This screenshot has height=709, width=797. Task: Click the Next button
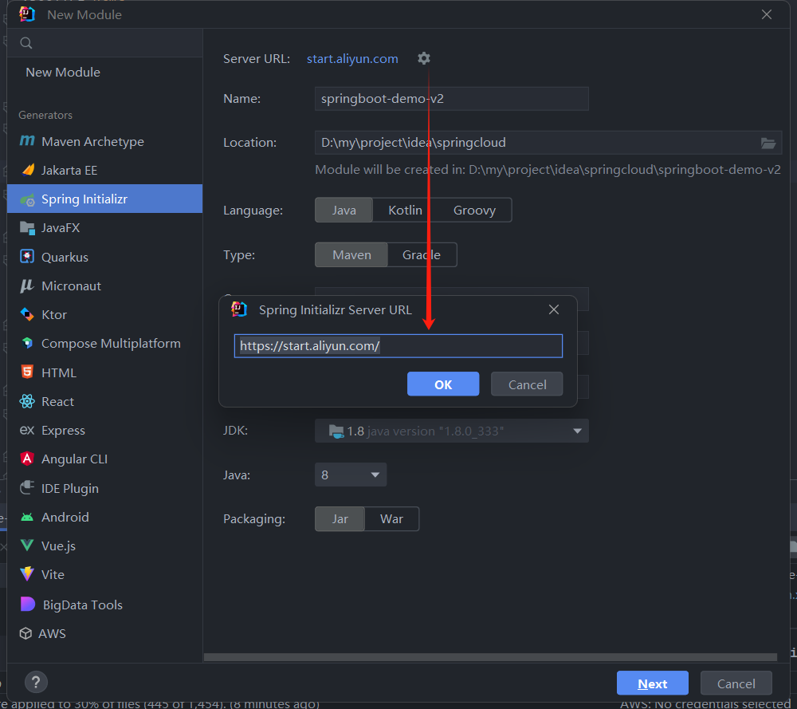click(652, 683)
